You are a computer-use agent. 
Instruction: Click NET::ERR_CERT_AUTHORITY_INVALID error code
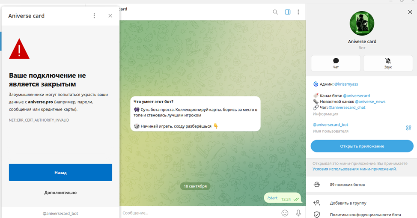pyautogui.click(x=39, y=120)
